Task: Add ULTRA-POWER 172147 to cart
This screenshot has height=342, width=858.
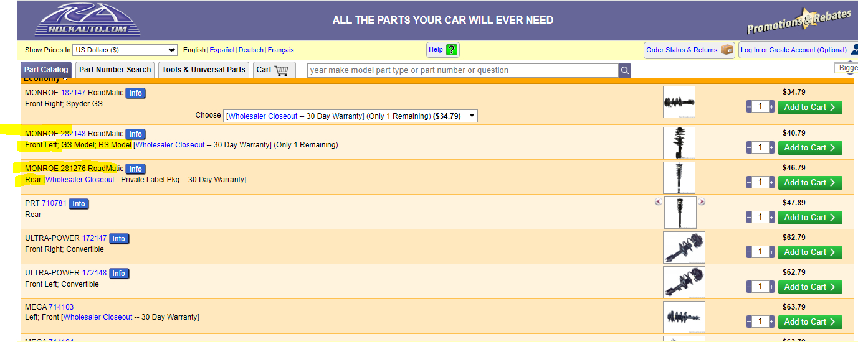Action: (810, 252)
